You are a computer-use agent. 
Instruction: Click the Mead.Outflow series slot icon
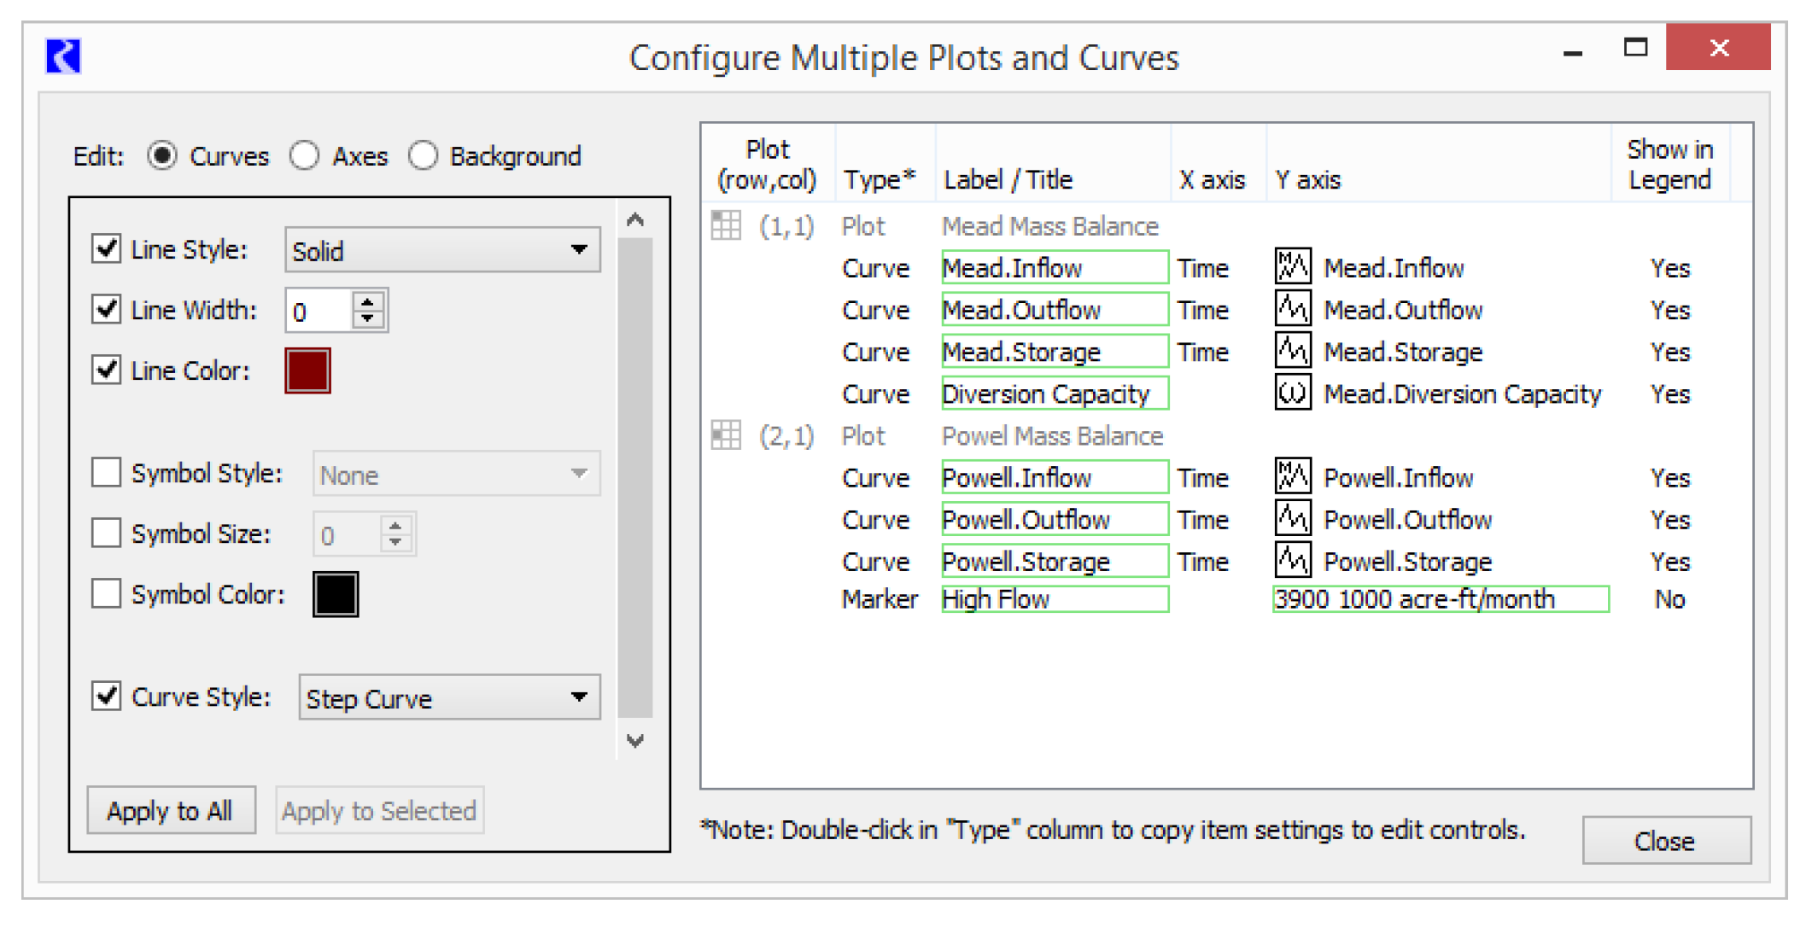(x=1292, y=309)
